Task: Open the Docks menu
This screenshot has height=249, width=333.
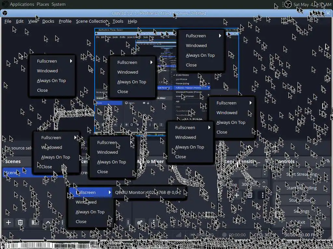Action: tap(48, 21)
